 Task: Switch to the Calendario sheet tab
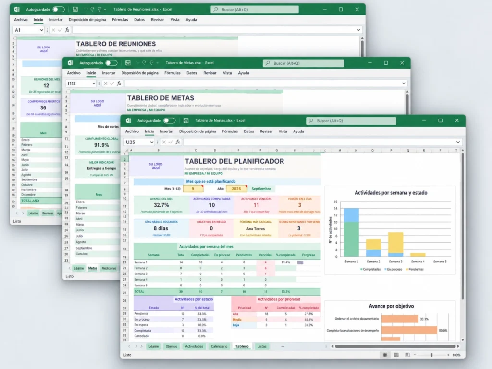click(x=219, y=346)
